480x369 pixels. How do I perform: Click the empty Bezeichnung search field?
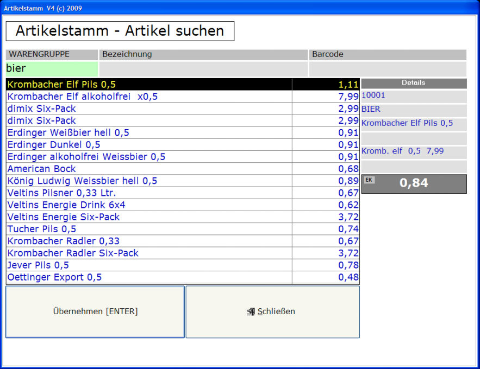(x=203, y=69)
